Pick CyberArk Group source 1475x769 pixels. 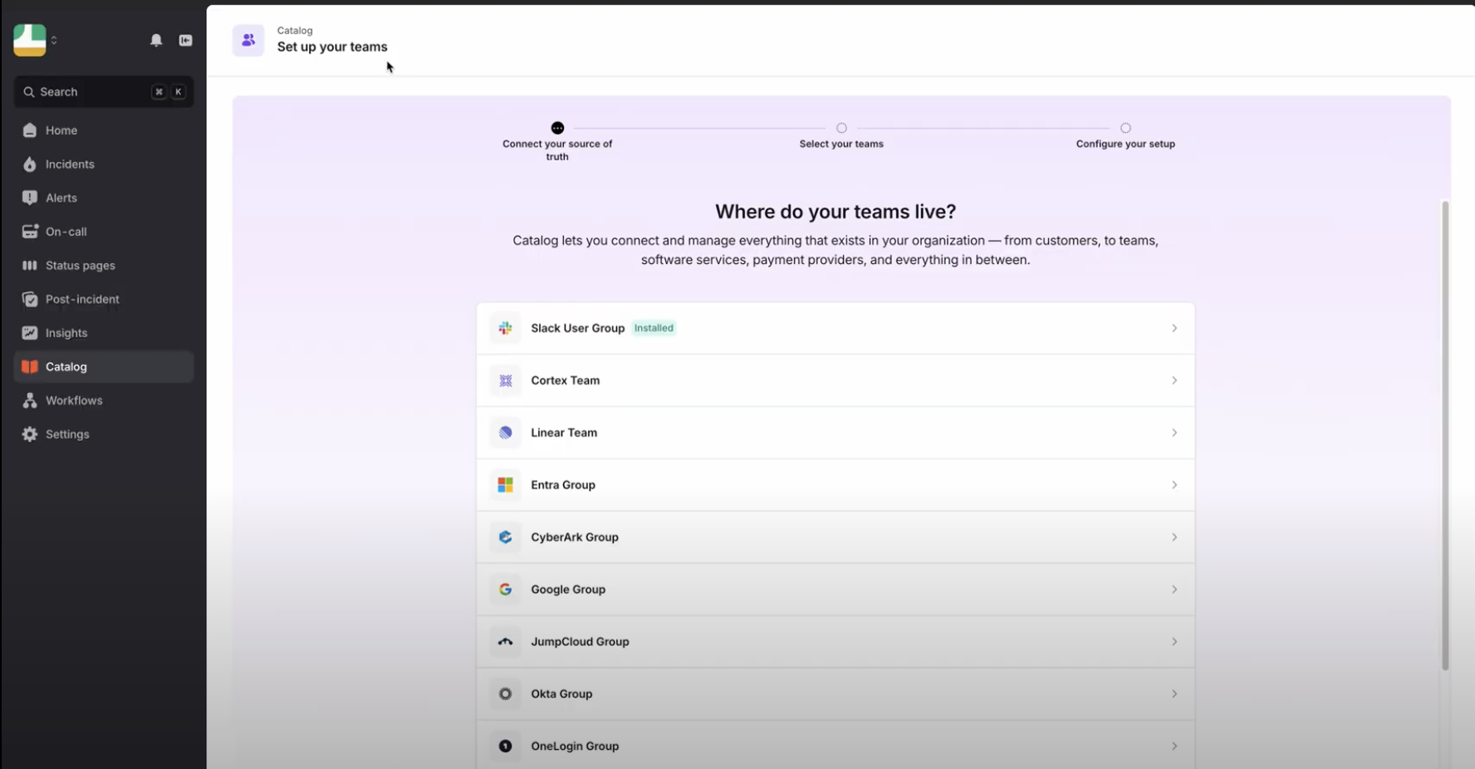836,537
